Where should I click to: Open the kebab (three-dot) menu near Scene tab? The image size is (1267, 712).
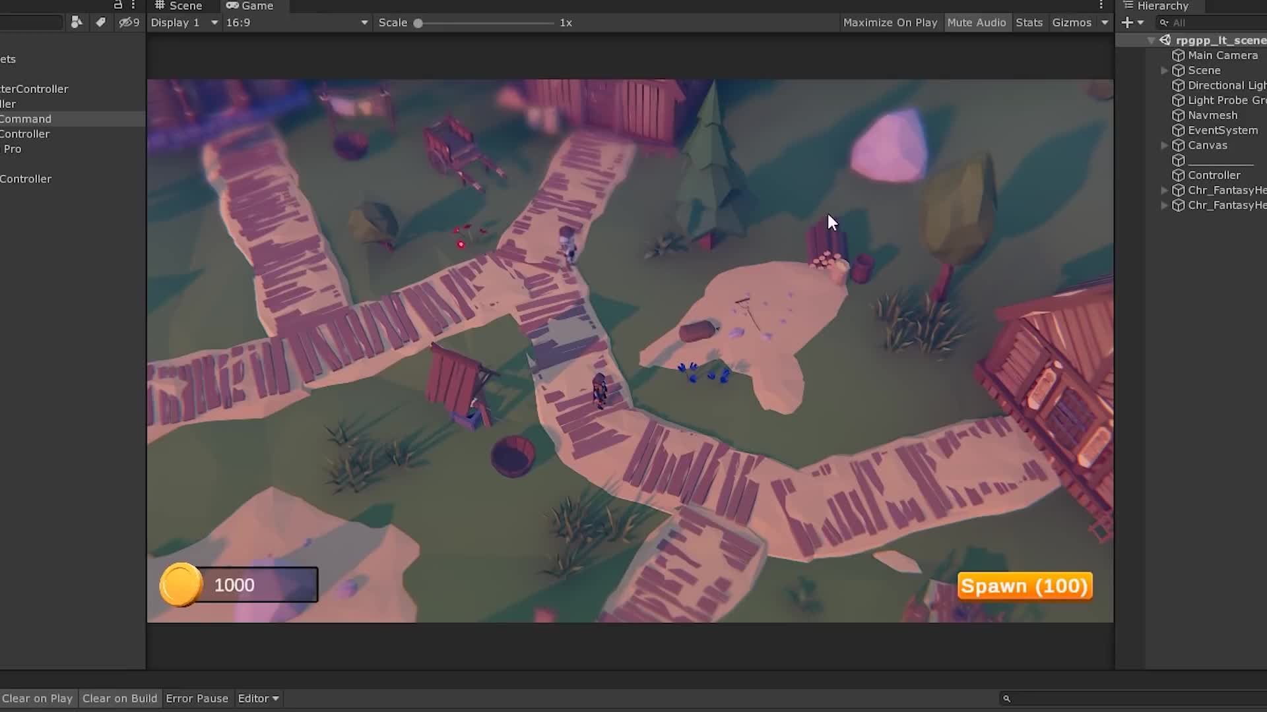coord(133,5)
